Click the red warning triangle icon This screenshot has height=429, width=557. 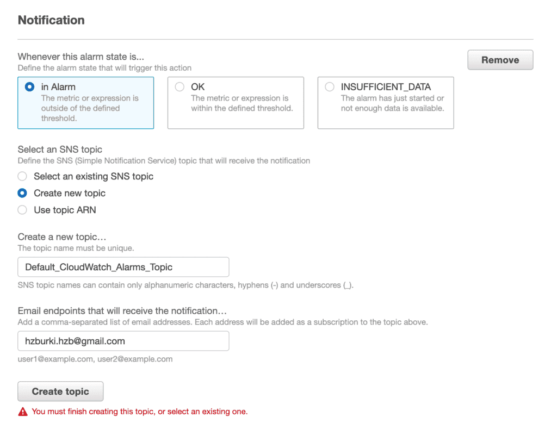23,412
